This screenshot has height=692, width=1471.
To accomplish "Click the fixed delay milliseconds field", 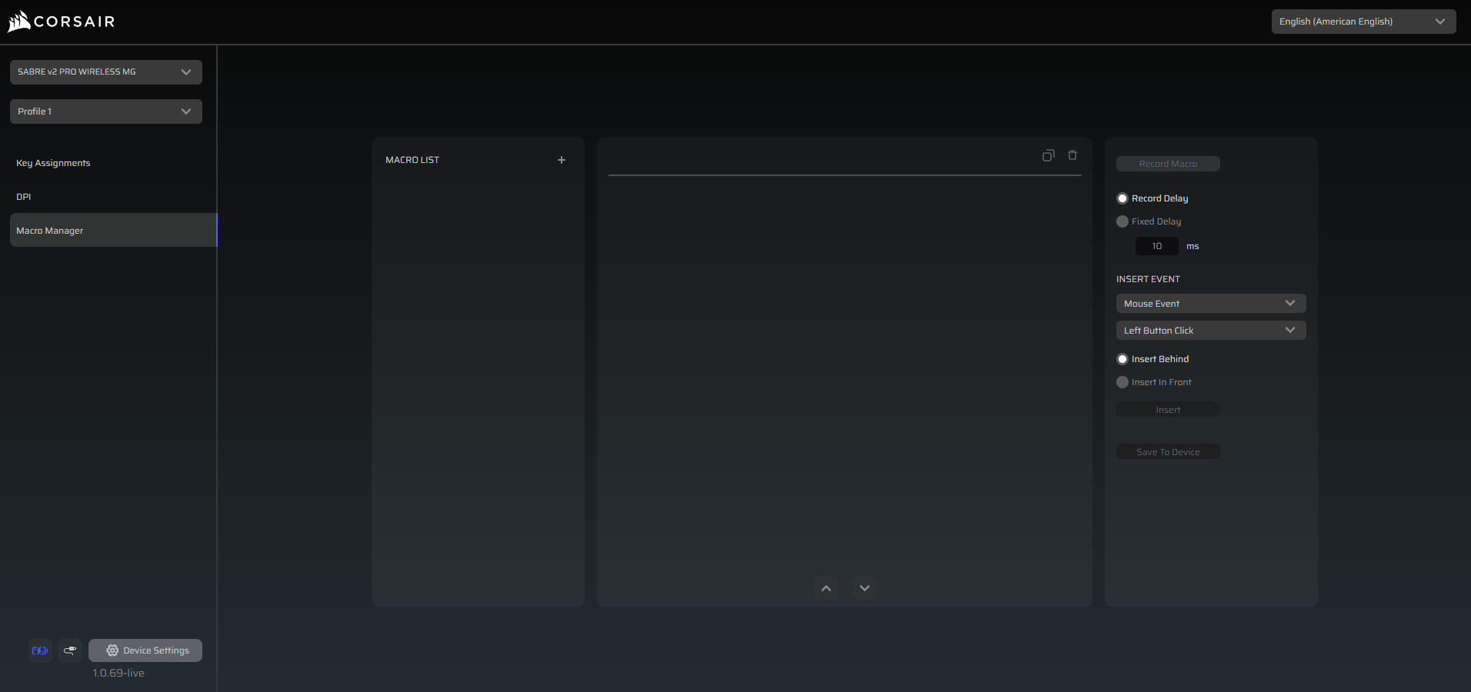I will [1157, 246].
